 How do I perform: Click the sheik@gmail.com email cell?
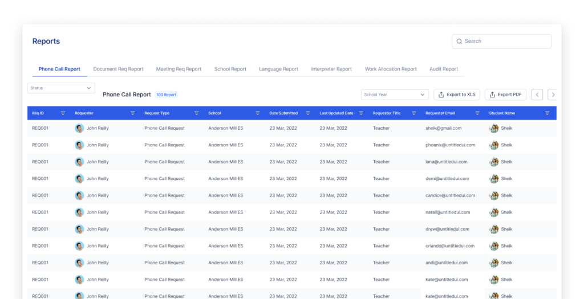pos(443,129)
